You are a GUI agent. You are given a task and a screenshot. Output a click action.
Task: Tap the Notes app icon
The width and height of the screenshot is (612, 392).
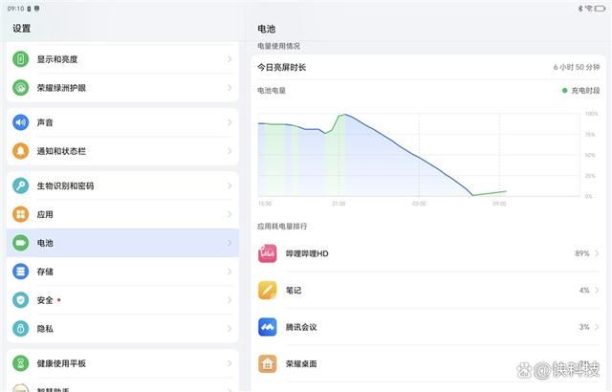click(x=268, y=290)
